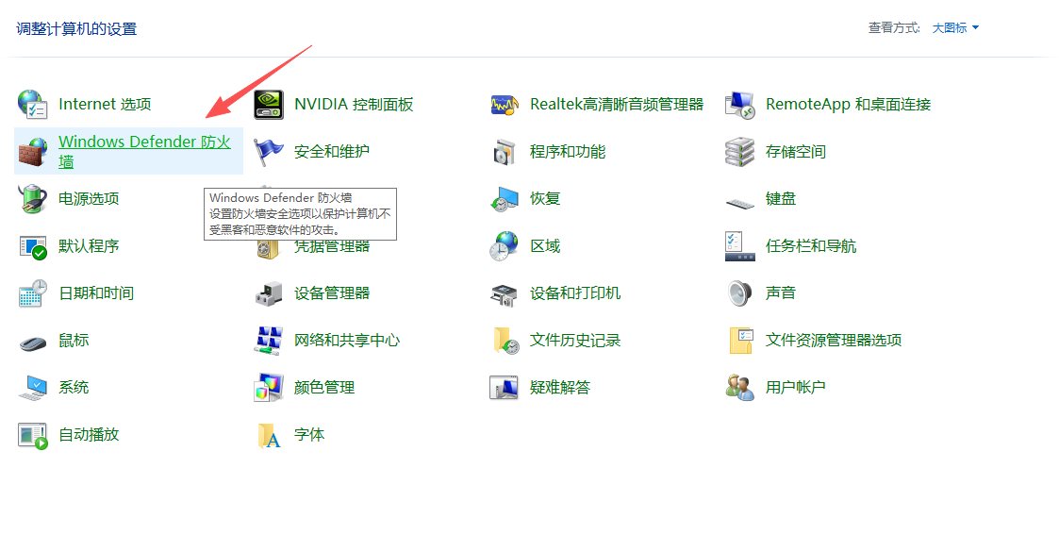Click the 恢复 monitor with clock icon

pos(504,199)
